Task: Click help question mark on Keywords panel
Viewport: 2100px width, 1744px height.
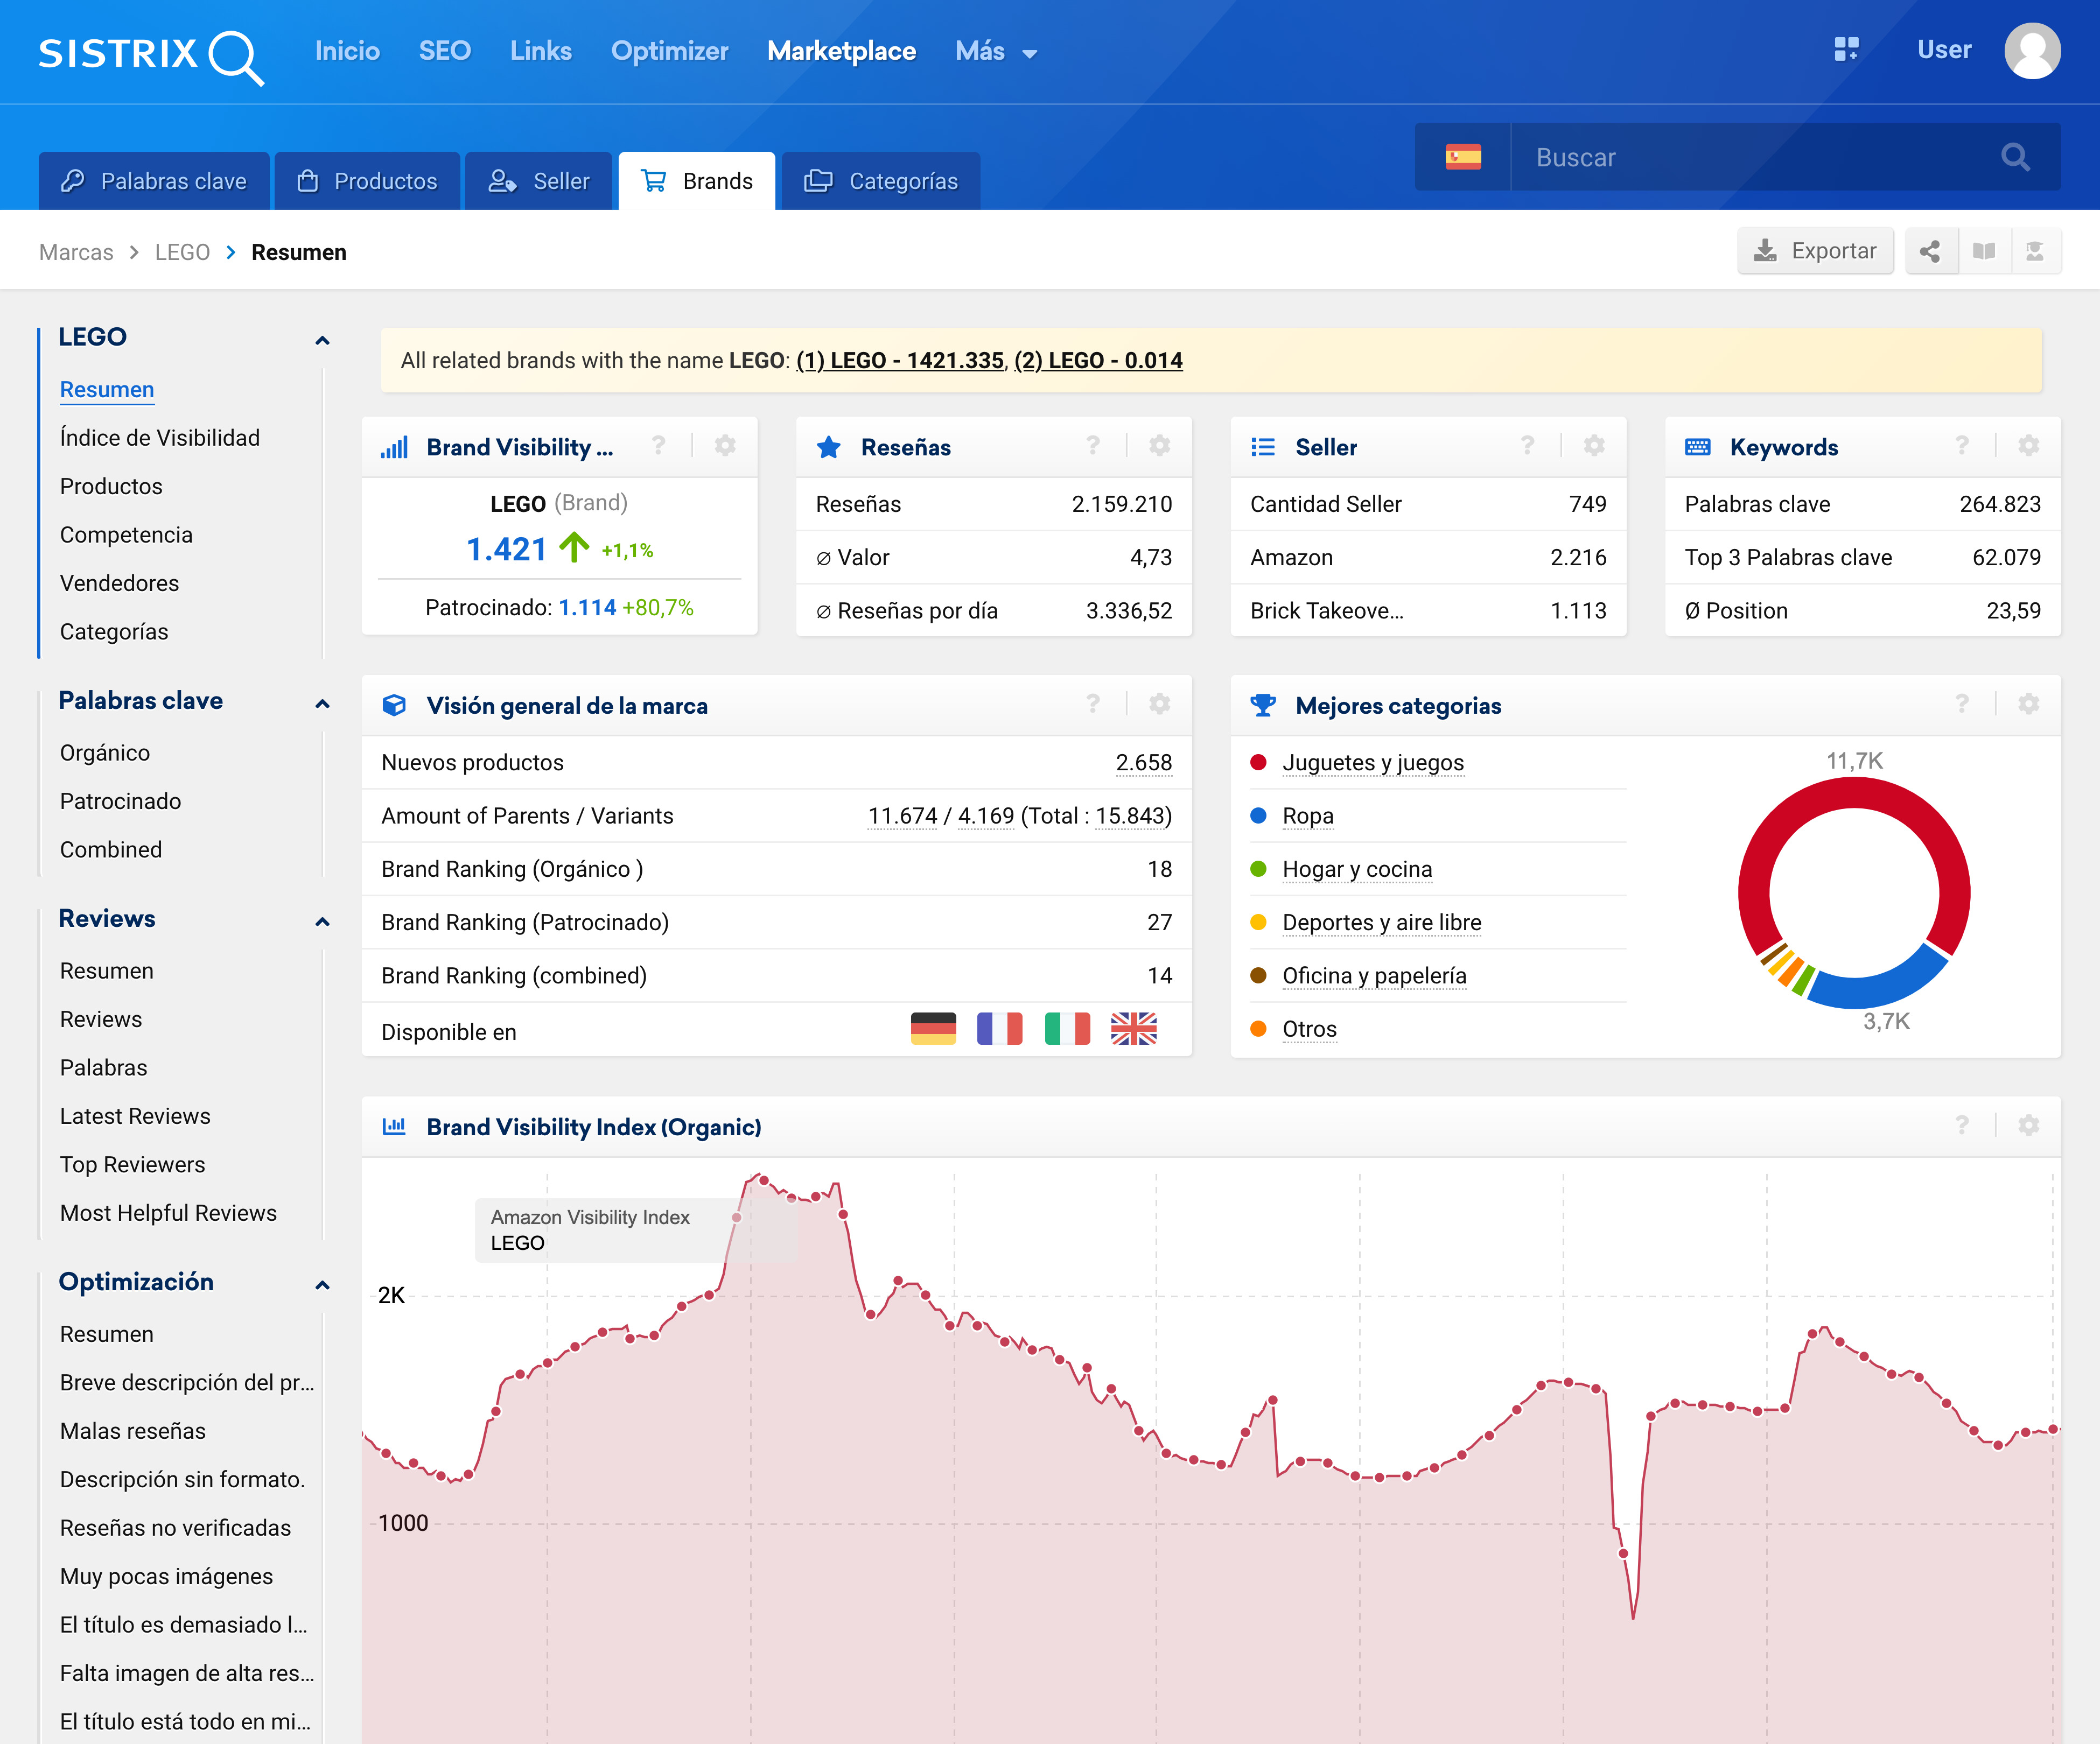Action: click(x=1962, y=446)
